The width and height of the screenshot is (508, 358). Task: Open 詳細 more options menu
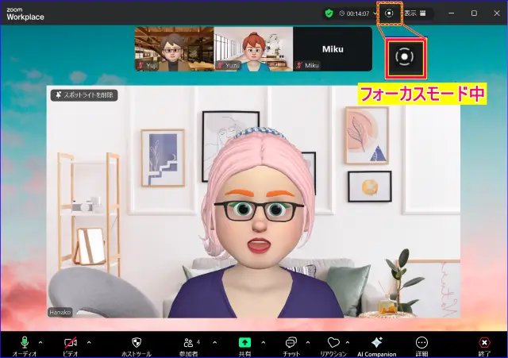(x=421, y=342)
